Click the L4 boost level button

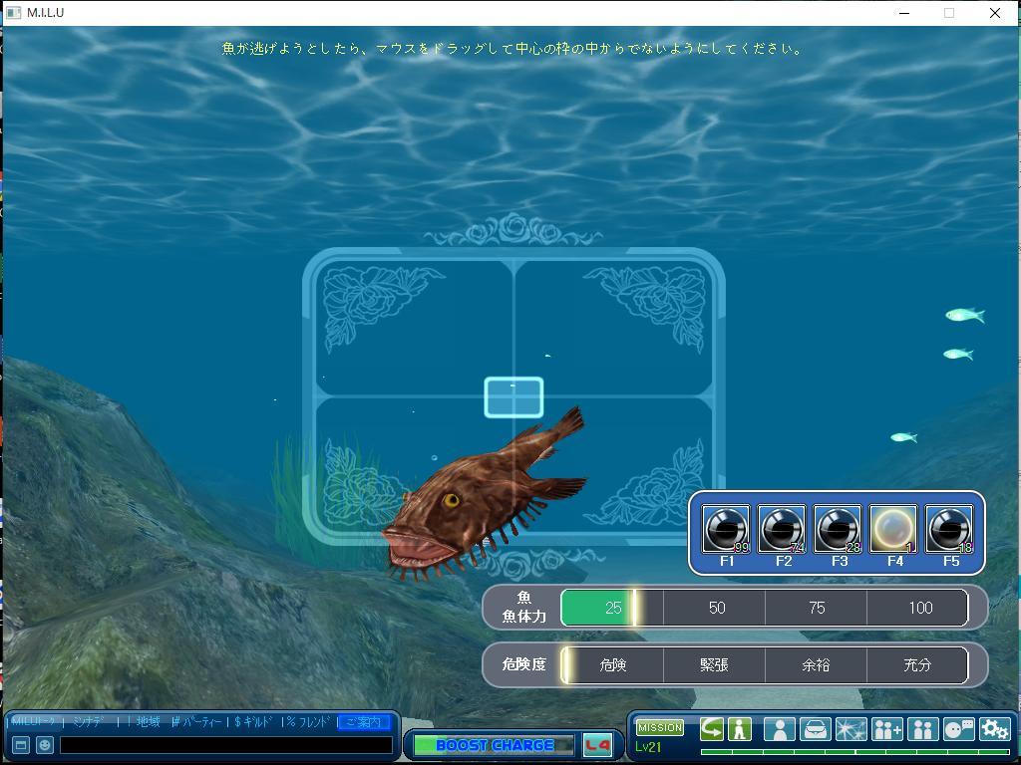coord(597,745)
